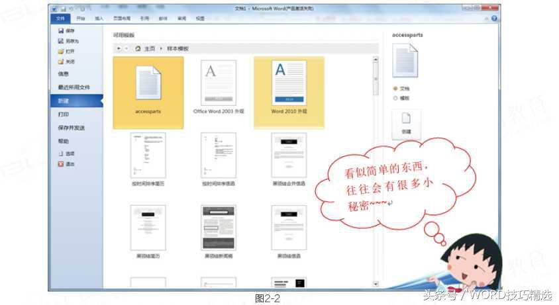Viewport: 559px width, 305px height.
Task: Go back with the breadcrumb back arrow
Action: tap(119, 48)
